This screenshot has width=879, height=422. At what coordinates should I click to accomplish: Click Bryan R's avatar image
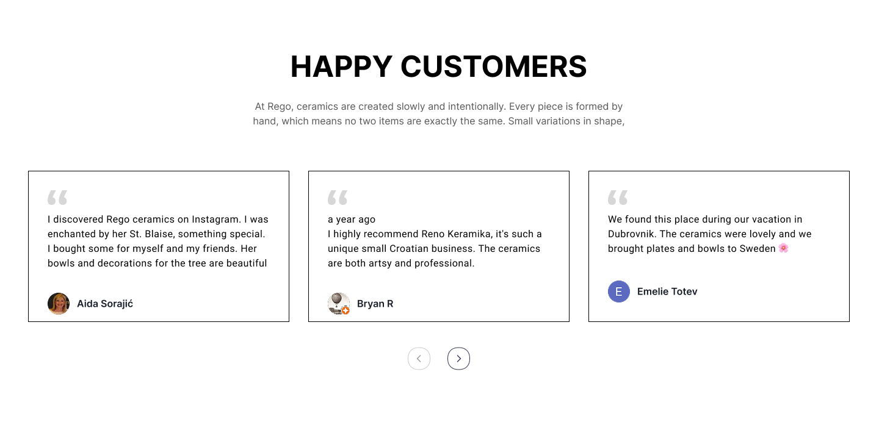click(x=339, y=304)
